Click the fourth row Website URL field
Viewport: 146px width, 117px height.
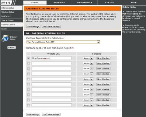(x=52, y=74)
